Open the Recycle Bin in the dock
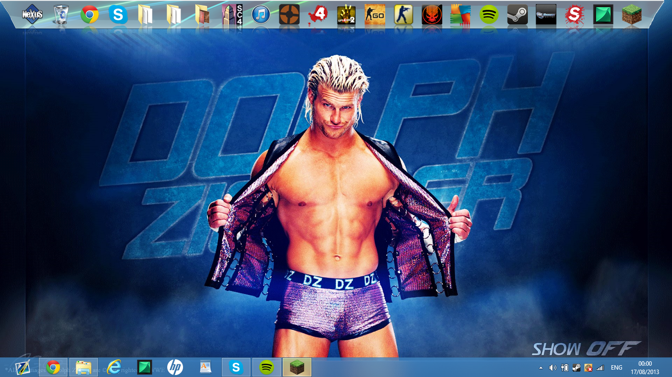 tap(61, 15)
